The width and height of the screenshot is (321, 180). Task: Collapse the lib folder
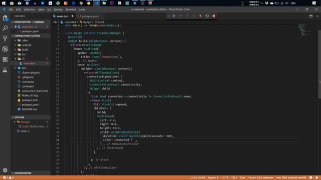15,59
